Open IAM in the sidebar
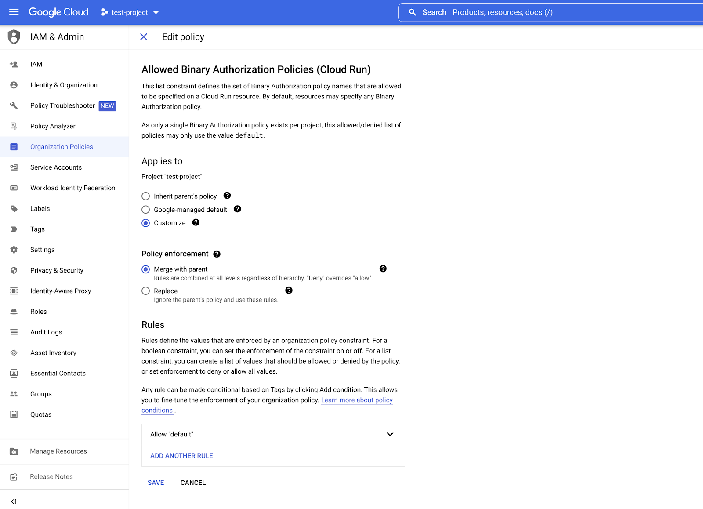Image resolution: width=703 pixels, height=509 pixels. (x=36, y=64)
